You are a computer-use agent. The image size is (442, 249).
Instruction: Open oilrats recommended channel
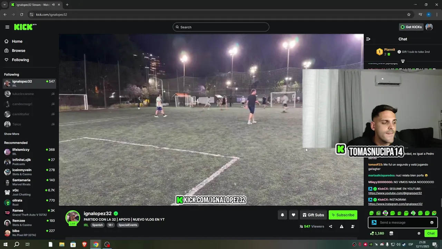(x=29, y=202)
